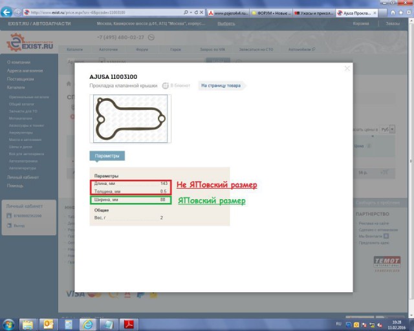The height and width of the screenshot is (331, 414).
Task: Open Автоэлектроника sidebar entry
Action: click(23, 161)
